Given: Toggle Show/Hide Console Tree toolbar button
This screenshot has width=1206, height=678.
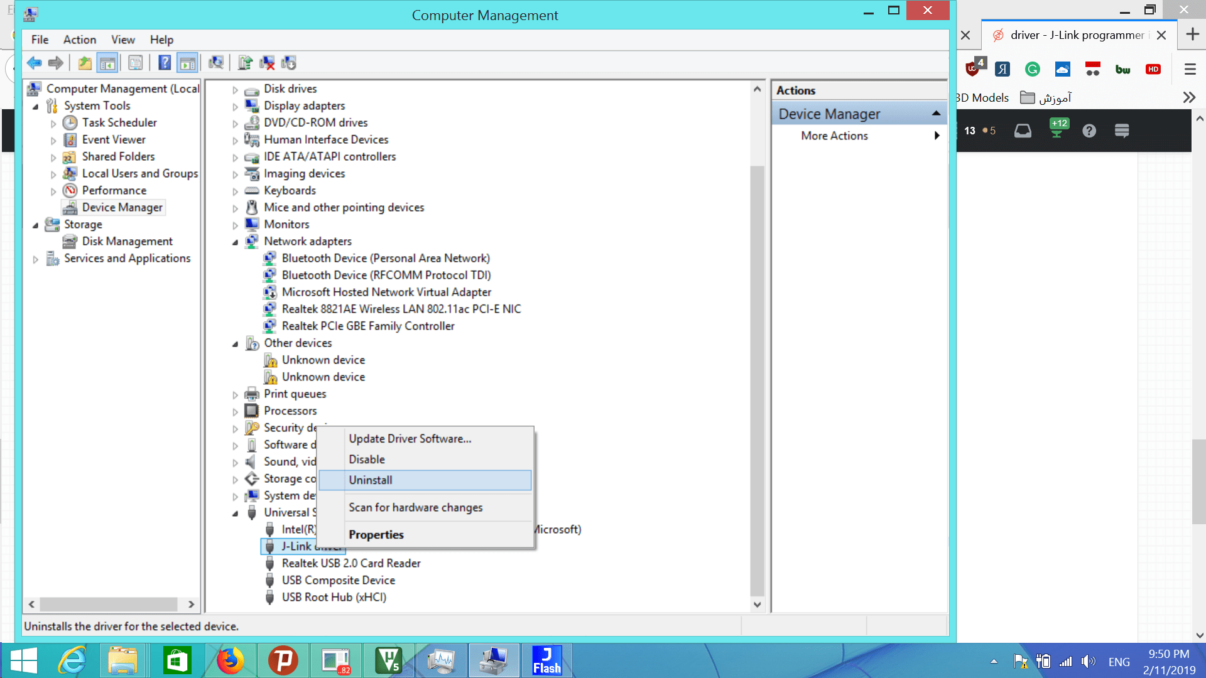Looking at the screenshot, I should click(x=108, y=63).
